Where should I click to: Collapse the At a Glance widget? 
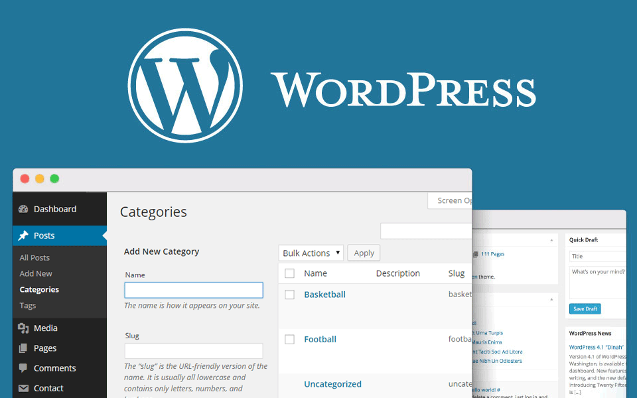551,241
